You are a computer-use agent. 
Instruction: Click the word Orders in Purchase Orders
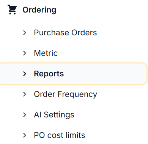pos(84,33)
